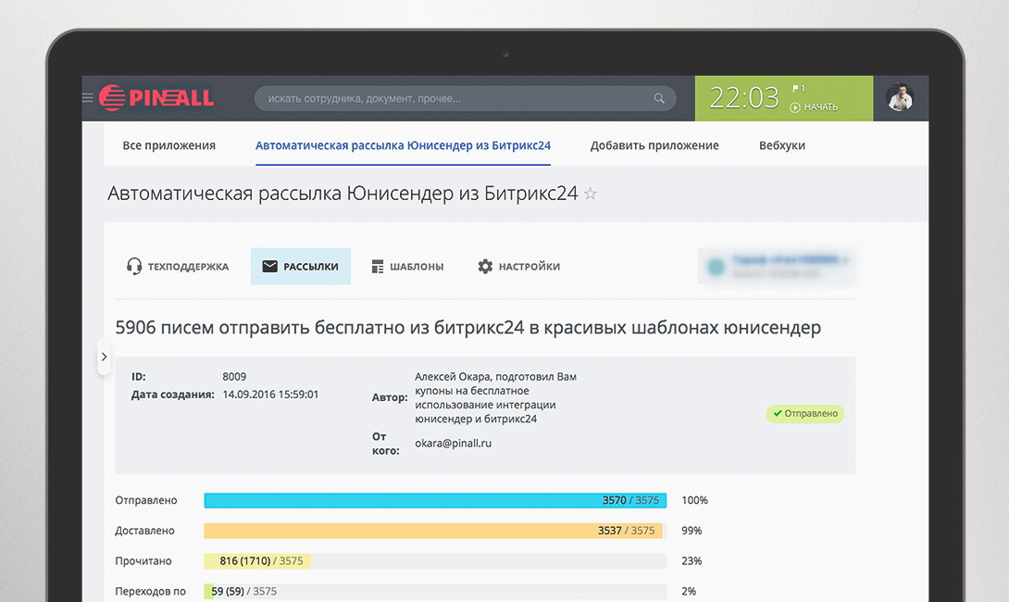
Task: Click the creation date 14.09.2016 15:59:01
Action: 270,395
